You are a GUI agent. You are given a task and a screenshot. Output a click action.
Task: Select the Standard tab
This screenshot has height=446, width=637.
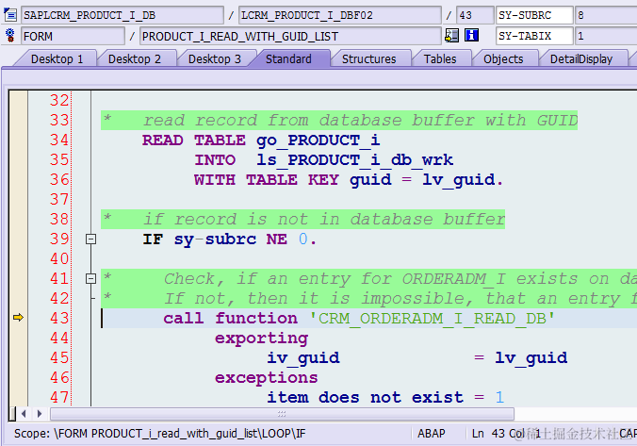(288, 59)
